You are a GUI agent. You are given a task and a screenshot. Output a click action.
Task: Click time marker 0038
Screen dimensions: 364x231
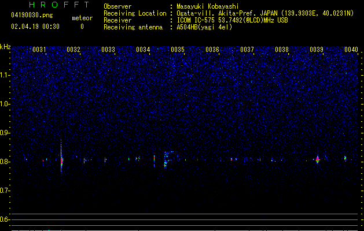[x=282, y=50]
